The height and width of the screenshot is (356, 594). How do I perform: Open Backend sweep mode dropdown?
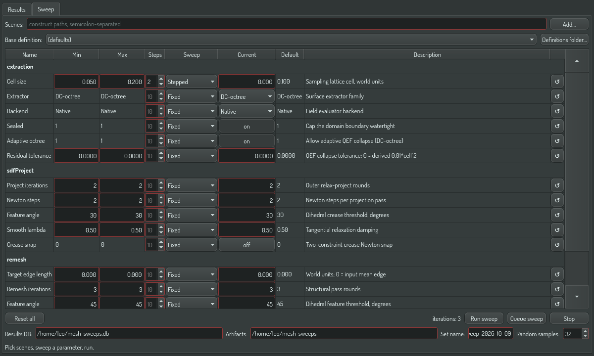point(192,111)
